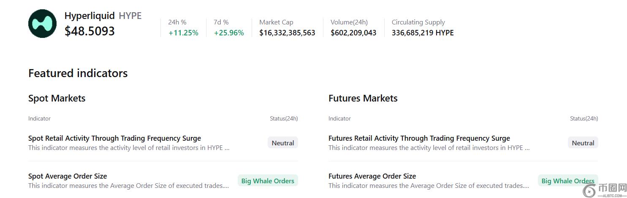Open Futures Average Order Size indicator
The width and height of the screenshot is (627, 198).
point(372,176)
